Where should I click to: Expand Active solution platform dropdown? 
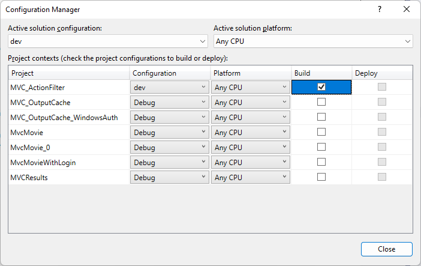(313, 41)
